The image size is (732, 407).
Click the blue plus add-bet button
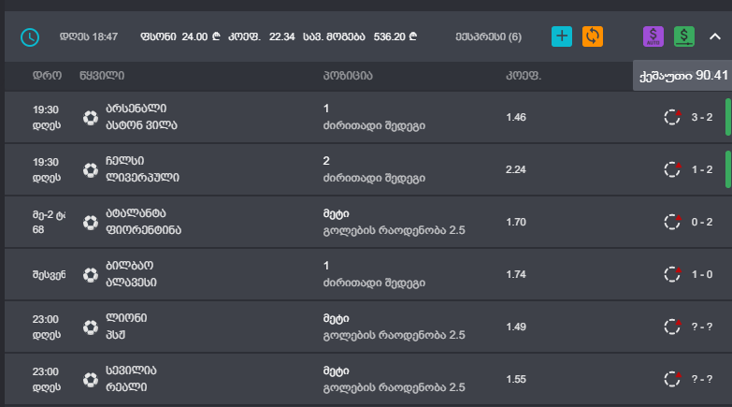click(562, 36)
